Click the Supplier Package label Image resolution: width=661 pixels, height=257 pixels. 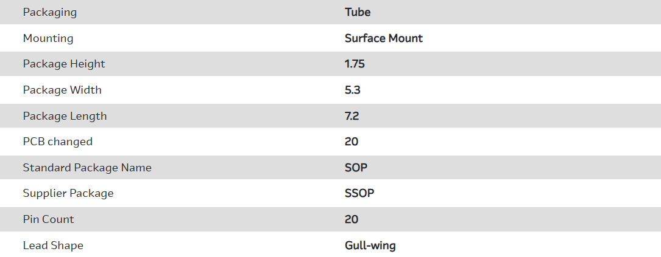point(68,194)
